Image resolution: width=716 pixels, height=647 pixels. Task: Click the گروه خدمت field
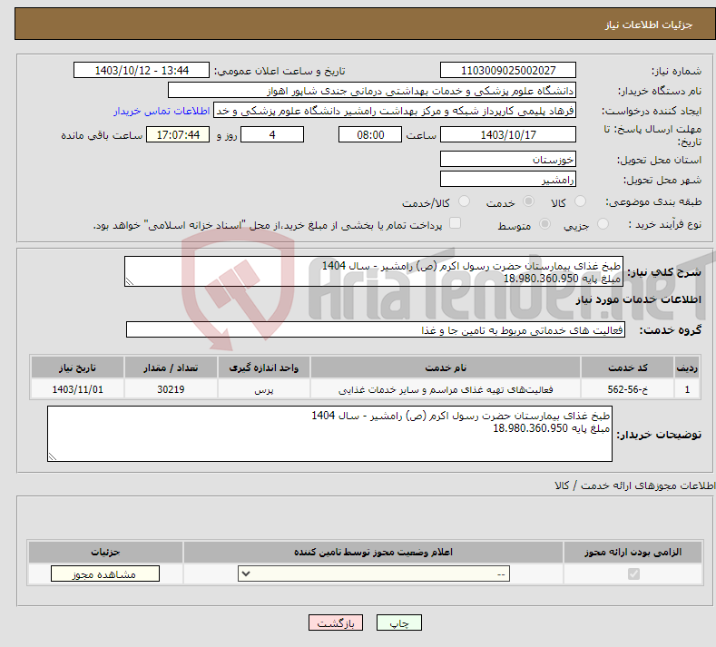coord(376,329)
